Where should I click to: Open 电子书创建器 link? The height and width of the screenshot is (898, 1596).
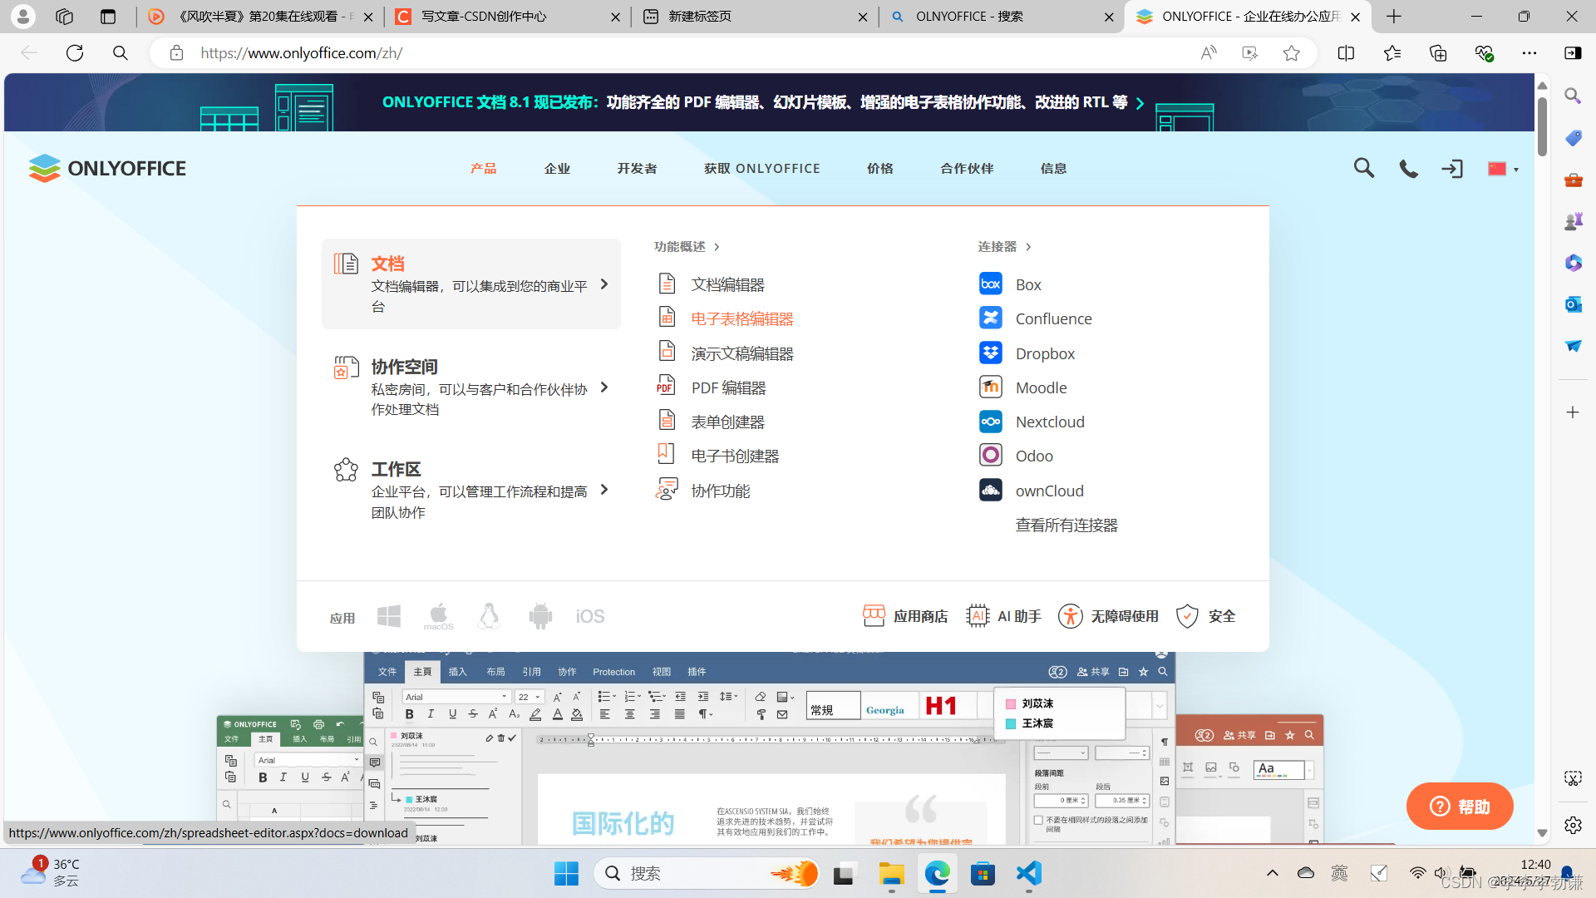[x=736, y=456]
